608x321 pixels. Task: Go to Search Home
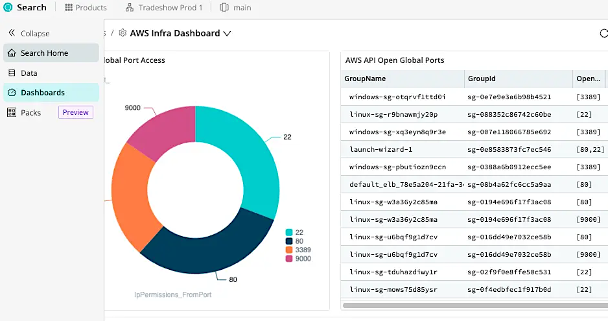point(51,53)
